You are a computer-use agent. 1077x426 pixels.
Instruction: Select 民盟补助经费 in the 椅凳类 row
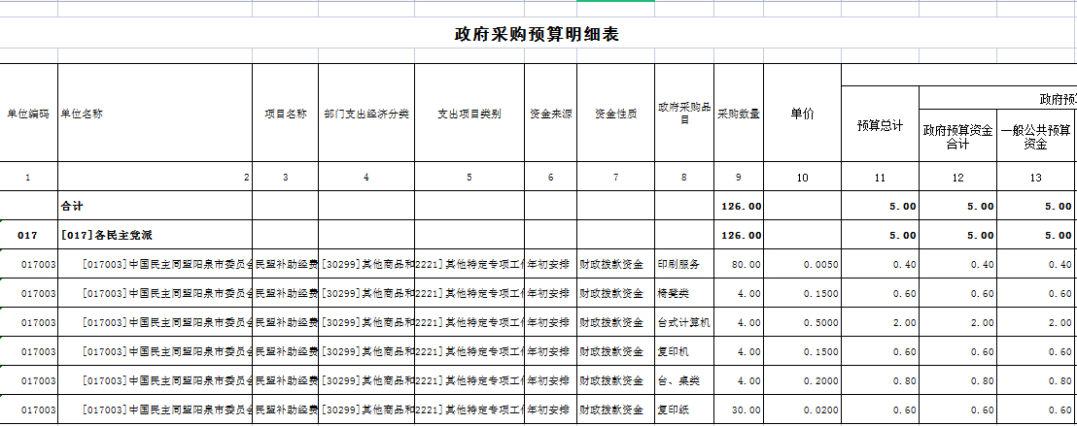pos(285,293)
